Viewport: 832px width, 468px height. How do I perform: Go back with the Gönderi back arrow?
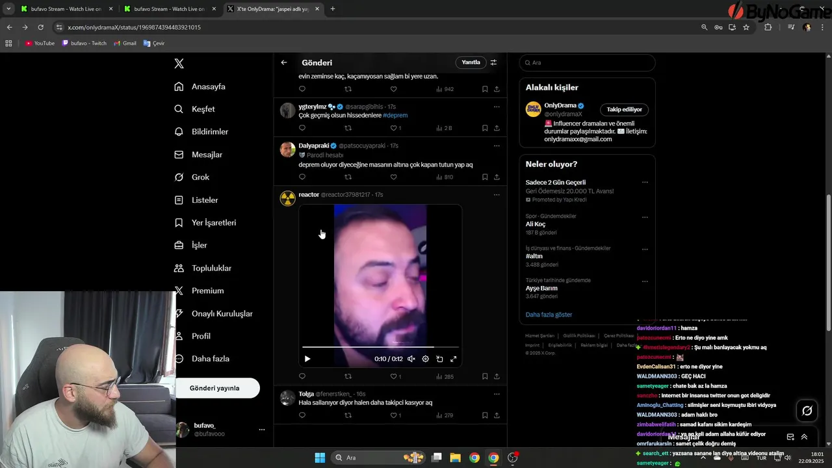tap(284, 62)
